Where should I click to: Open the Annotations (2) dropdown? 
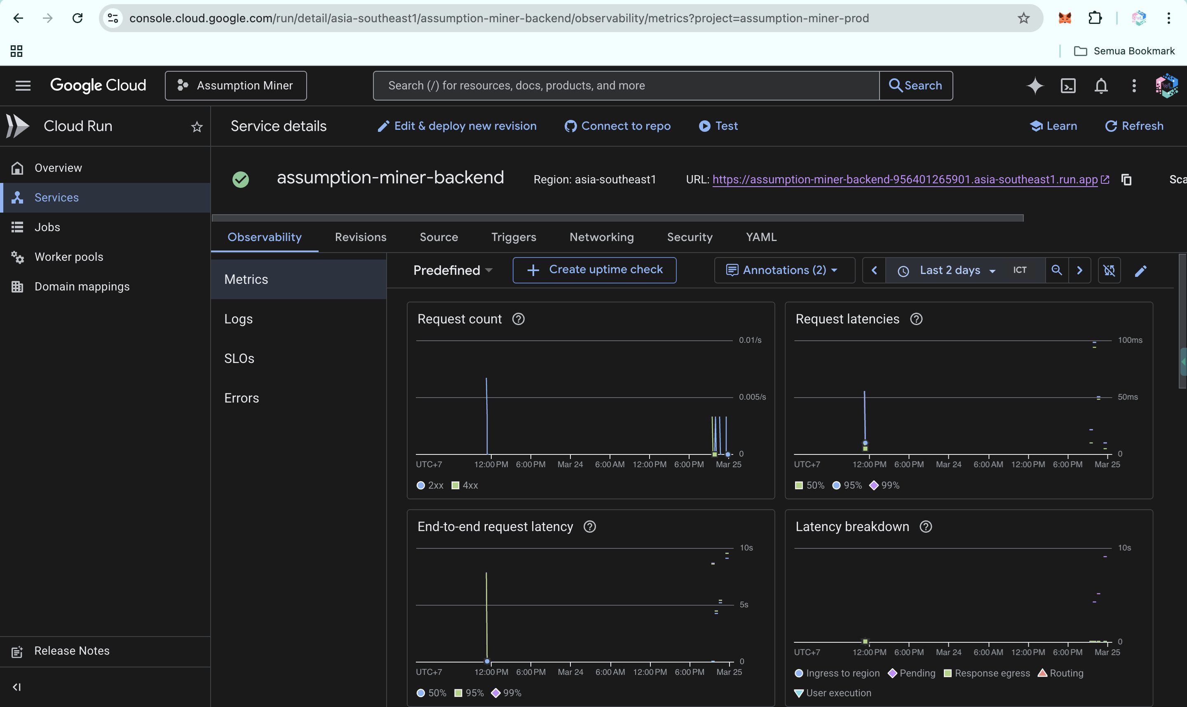click(x=784, y=270)
